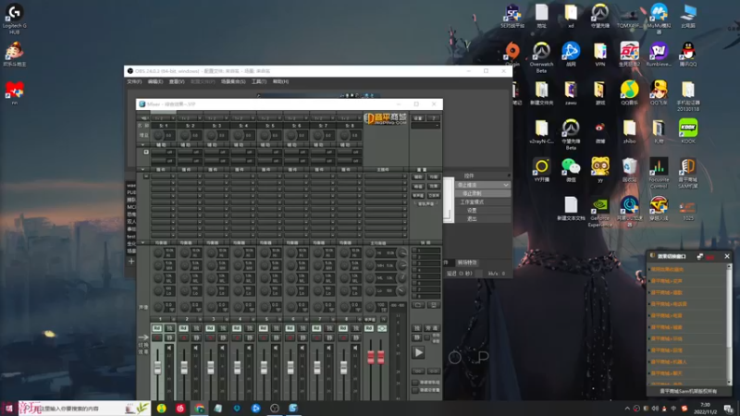Open the 场景集合(S) menu in OBS

point(233,81)
